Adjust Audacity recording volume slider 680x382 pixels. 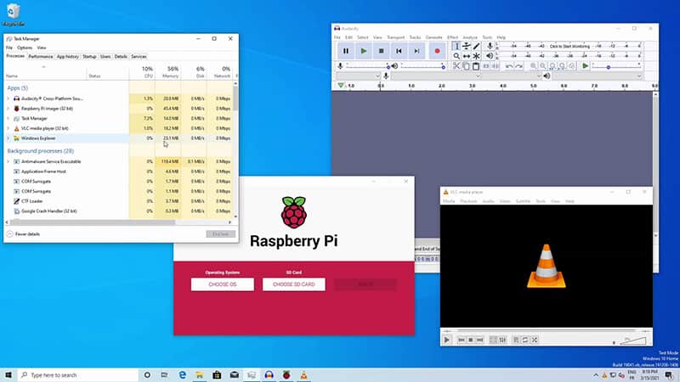pyautogui.click(x=368, y=66)
